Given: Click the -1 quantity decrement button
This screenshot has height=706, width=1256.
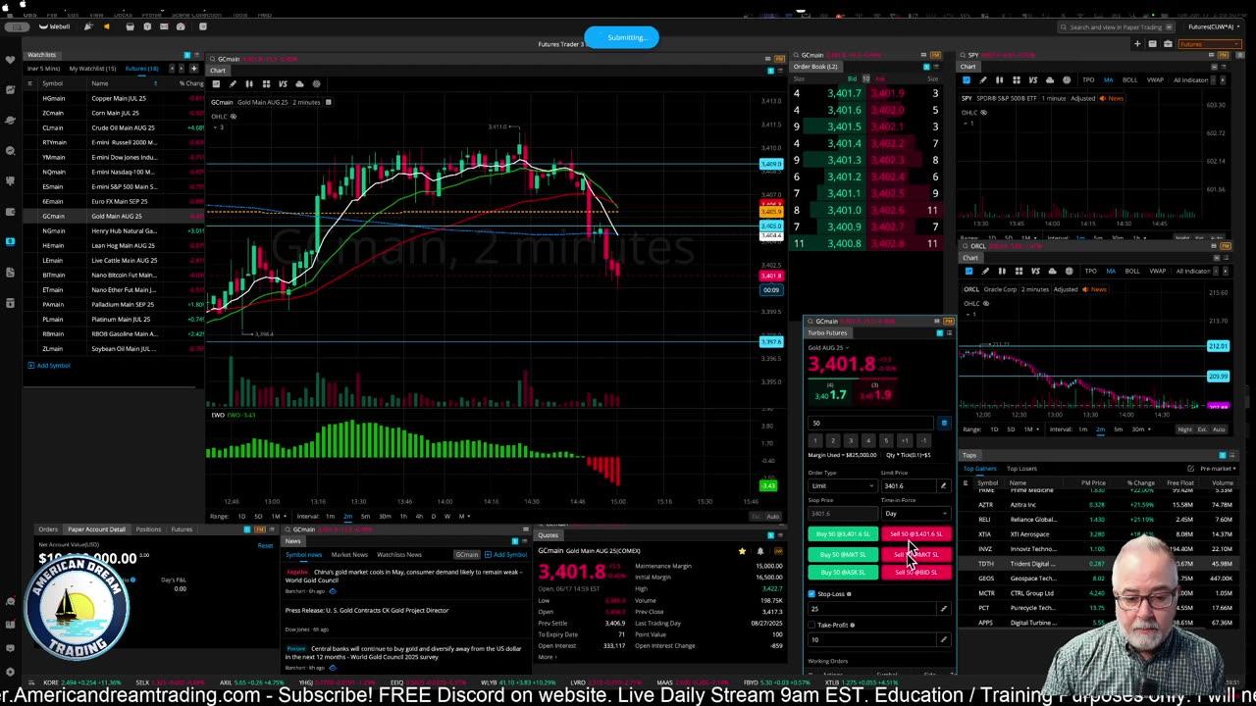Looking at the screenshot, I should [x=922, y=440].
